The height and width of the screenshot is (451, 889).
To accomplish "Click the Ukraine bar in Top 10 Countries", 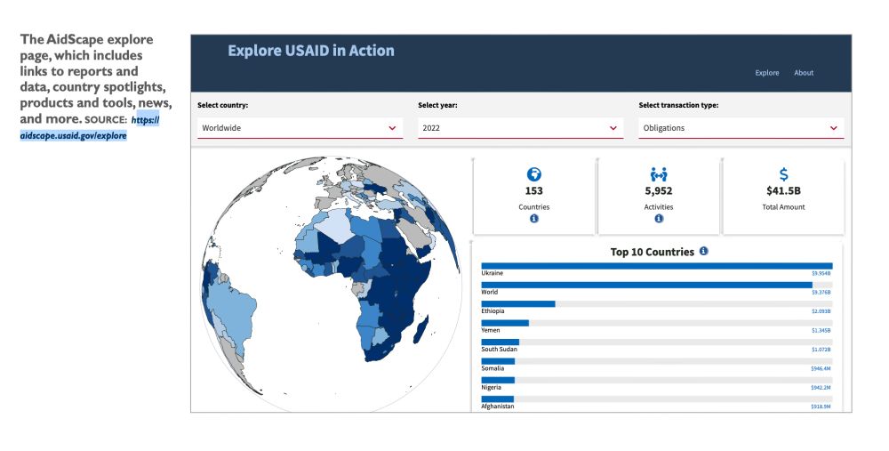I will (657, 266).
